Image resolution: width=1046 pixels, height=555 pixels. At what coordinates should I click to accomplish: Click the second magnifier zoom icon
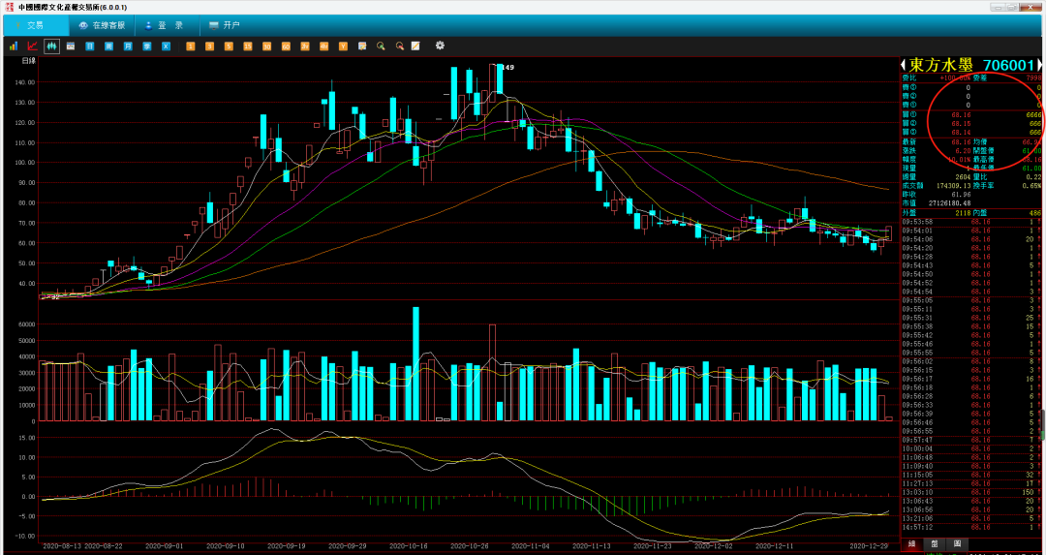click(x=400, y=46)
